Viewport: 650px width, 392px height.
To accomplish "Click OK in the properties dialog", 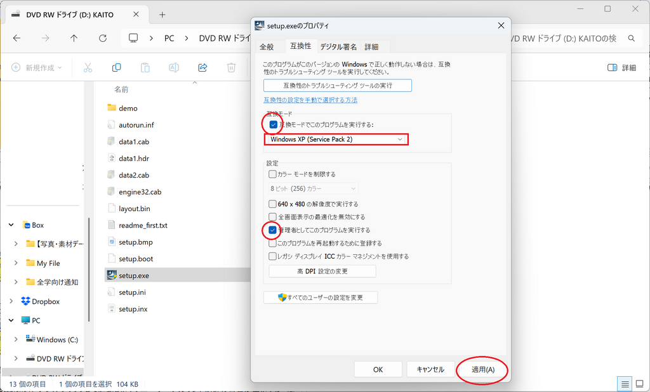I will pyautogui.click(x=378, y=369).
